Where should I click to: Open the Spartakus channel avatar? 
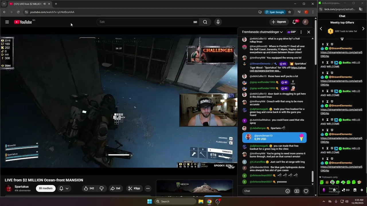pos(9,188)
